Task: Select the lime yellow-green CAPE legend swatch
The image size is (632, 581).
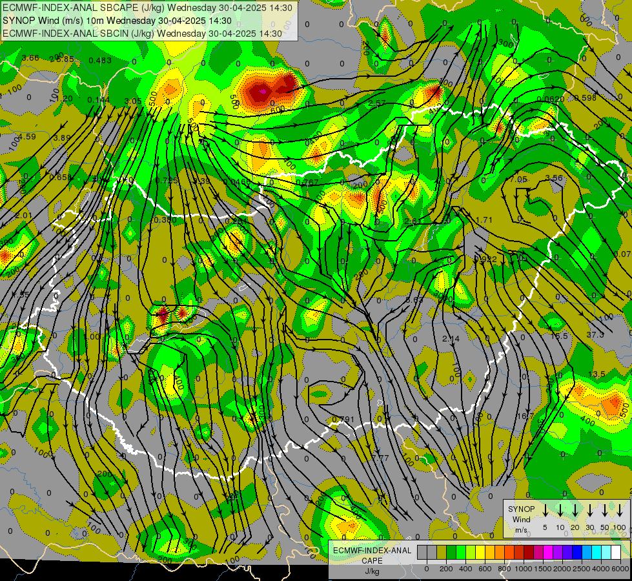Action: click(471, 553)
